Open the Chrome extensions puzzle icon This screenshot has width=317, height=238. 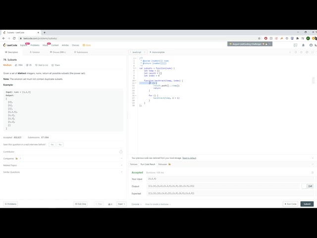[297, 38]
